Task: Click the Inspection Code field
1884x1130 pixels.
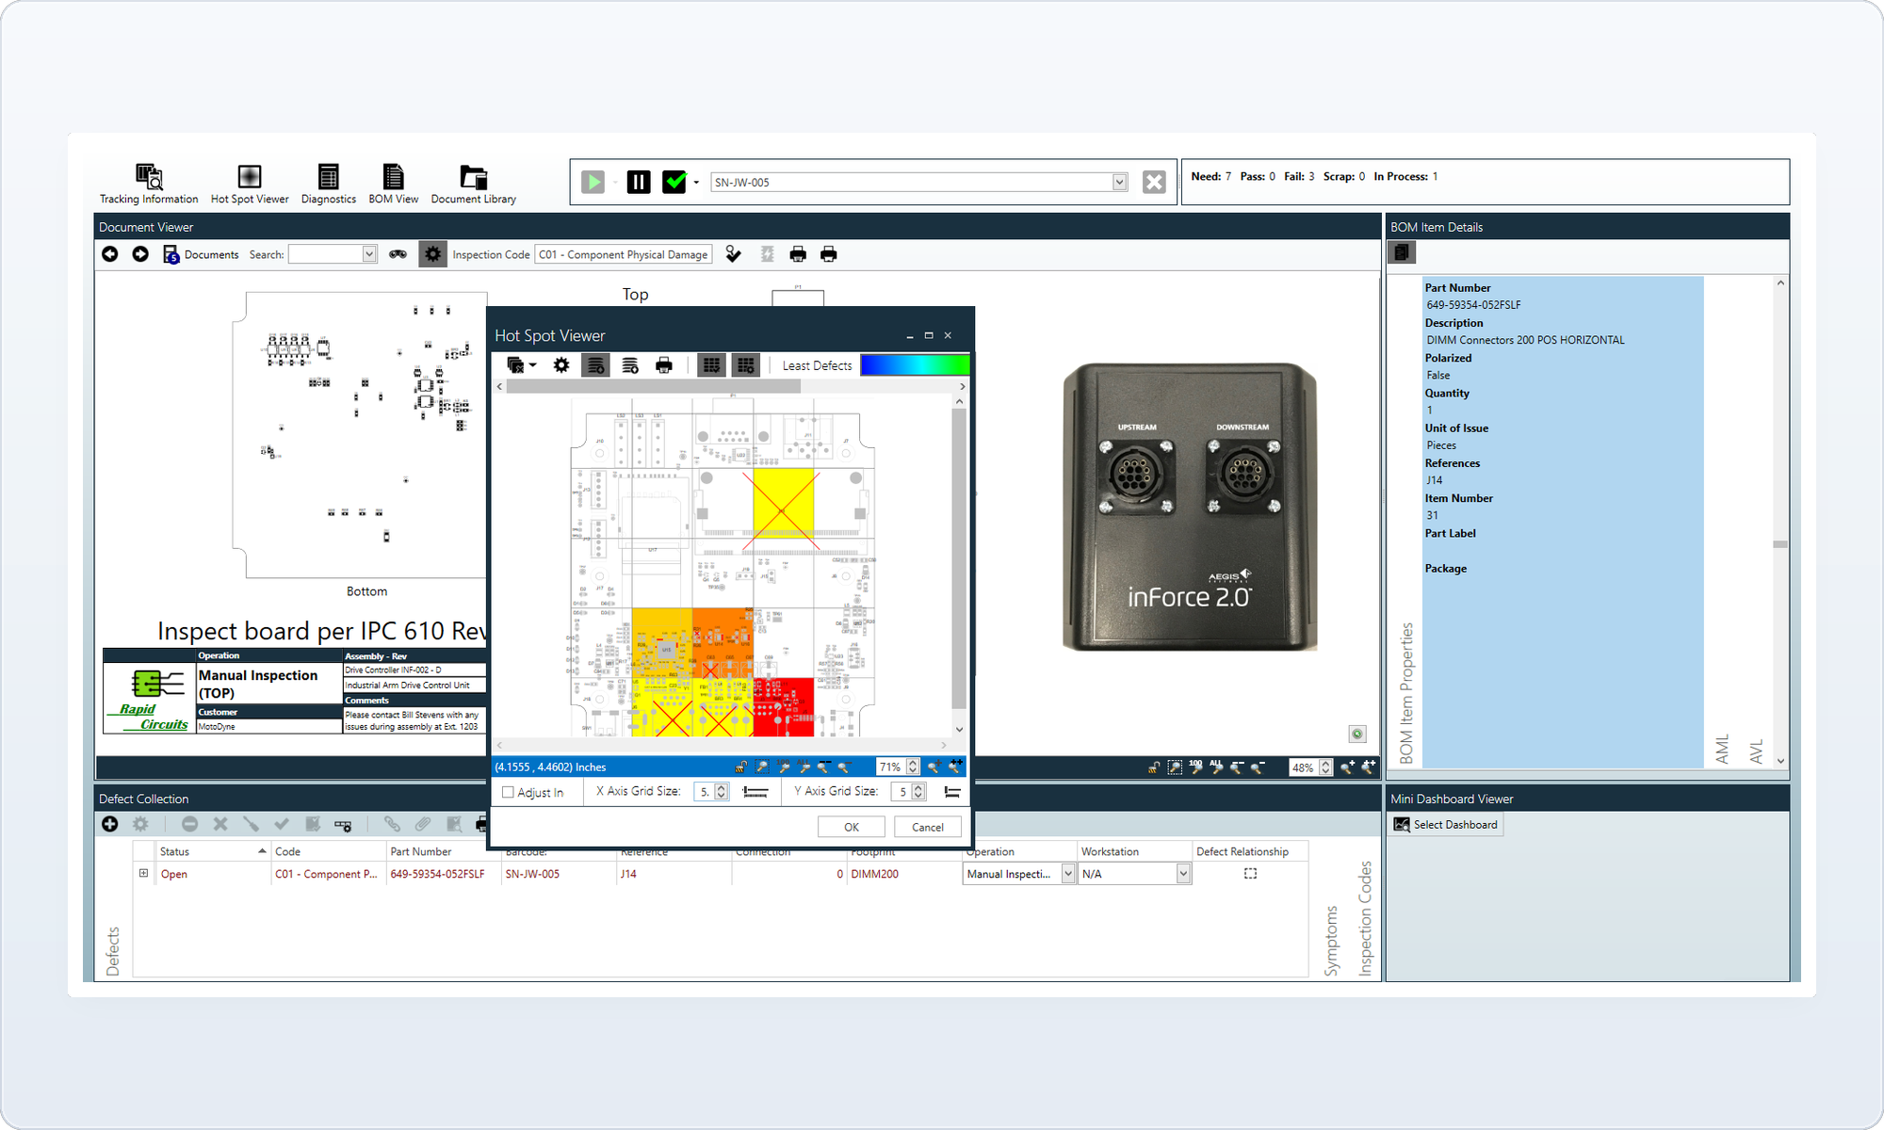Action: [x=624, y=254]
